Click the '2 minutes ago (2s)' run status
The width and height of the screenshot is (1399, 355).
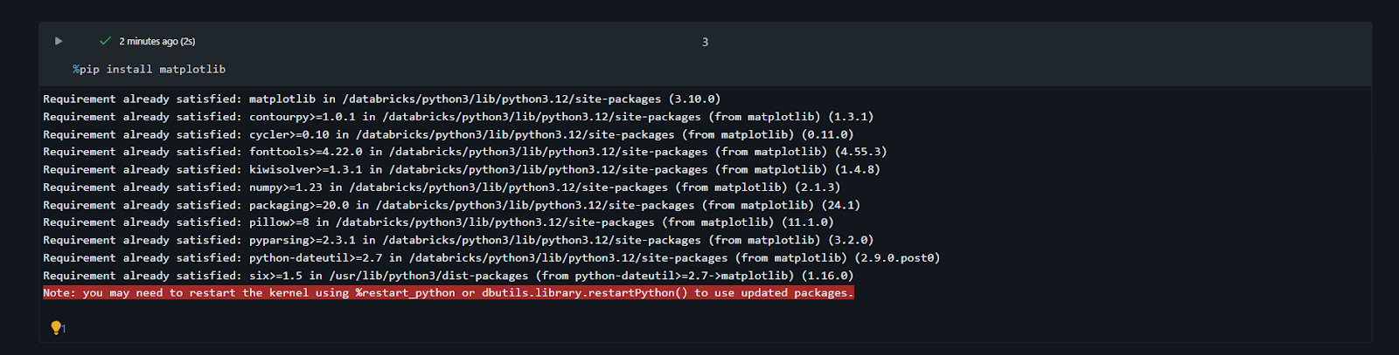[157, 41]
